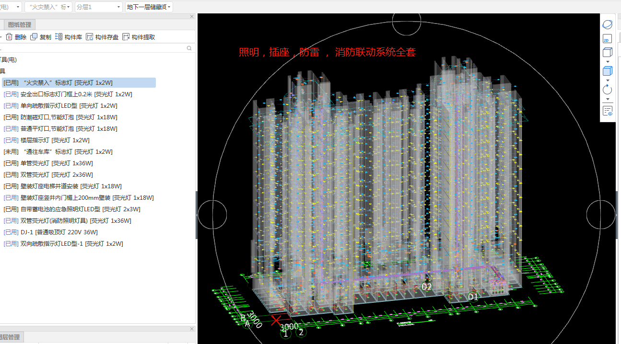Select the shaded blue cube view icon
The width and height of the screenshot is (621, 344).
coord(607,71)
